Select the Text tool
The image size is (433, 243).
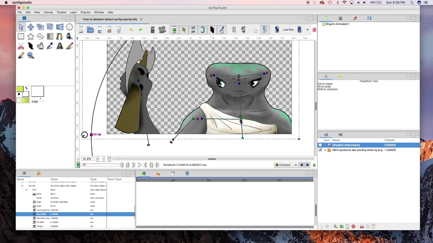tap(60, 46)
